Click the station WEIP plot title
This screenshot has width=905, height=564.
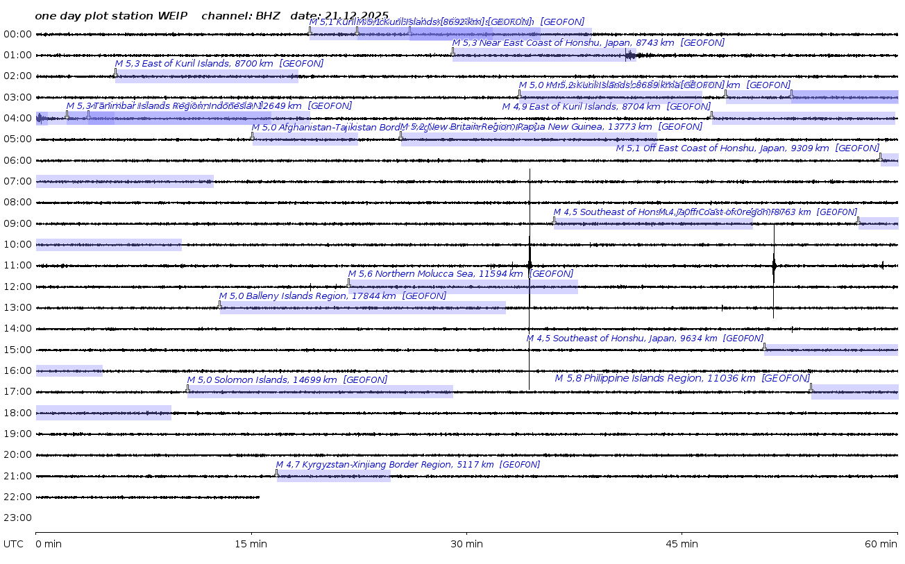coord(111,15)
